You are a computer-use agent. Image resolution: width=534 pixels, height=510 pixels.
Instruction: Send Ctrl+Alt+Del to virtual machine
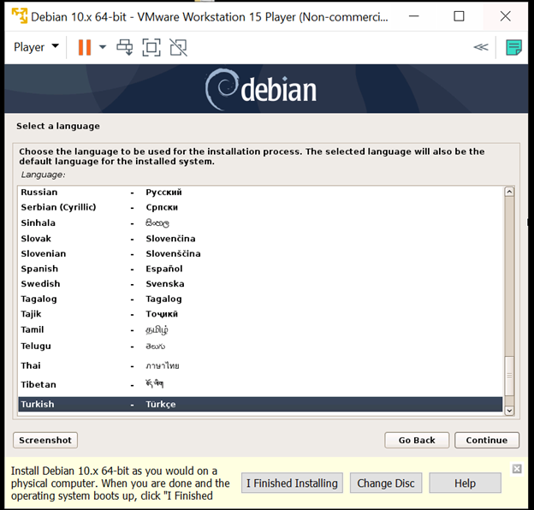pos(125,47)
